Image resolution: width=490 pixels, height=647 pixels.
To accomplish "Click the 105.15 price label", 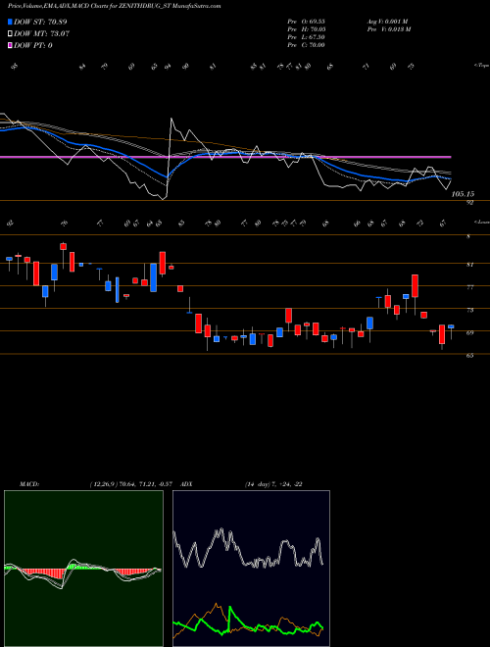I will (x=463, y=193).
